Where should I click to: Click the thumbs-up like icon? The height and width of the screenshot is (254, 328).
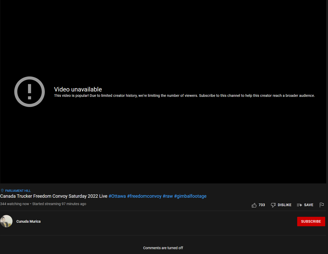[x=254, y=205]
